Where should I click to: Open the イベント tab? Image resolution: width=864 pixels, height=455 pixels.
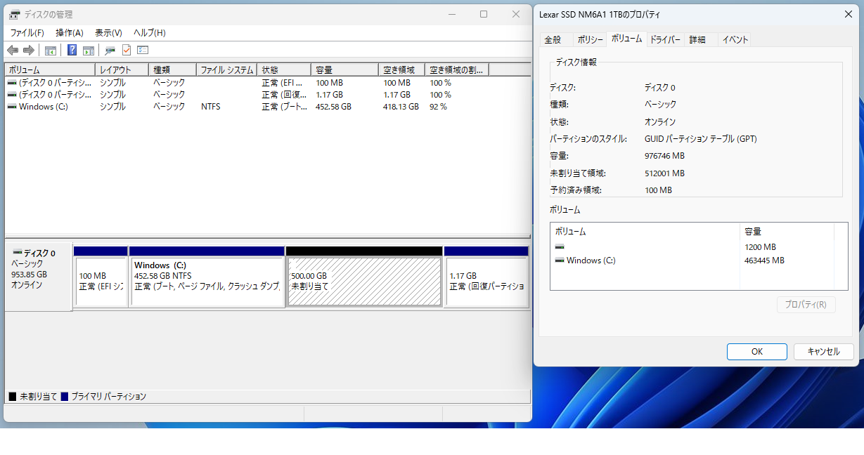pos(735,40)
